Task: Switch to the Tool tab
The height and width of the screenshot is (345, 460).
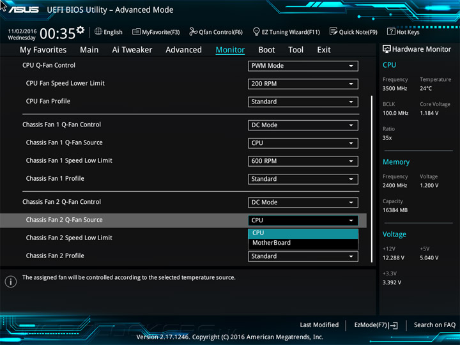Action: [x=296, y=50]
